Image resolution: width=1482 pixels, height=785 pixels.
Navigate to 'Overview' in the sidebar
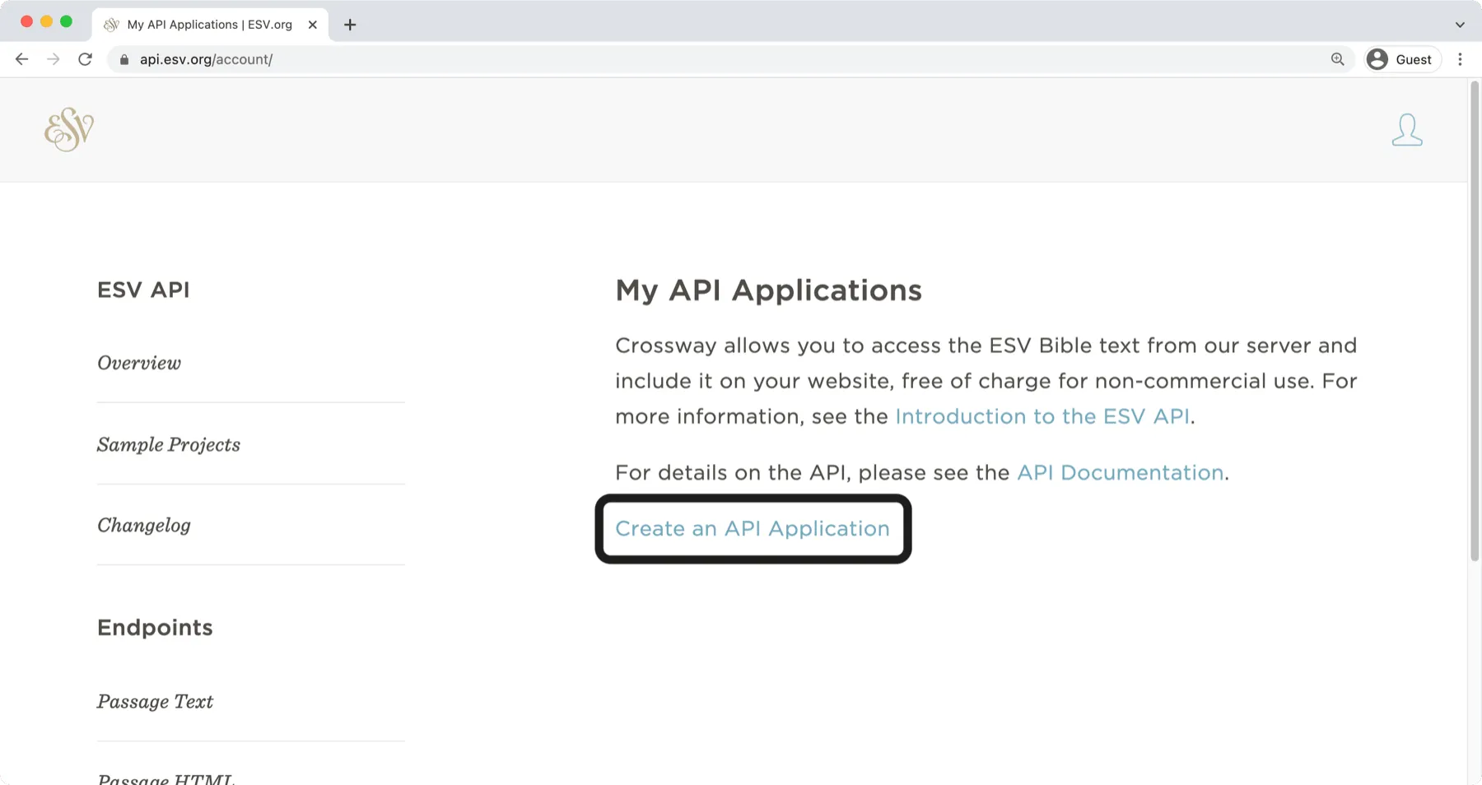[138, 362]
